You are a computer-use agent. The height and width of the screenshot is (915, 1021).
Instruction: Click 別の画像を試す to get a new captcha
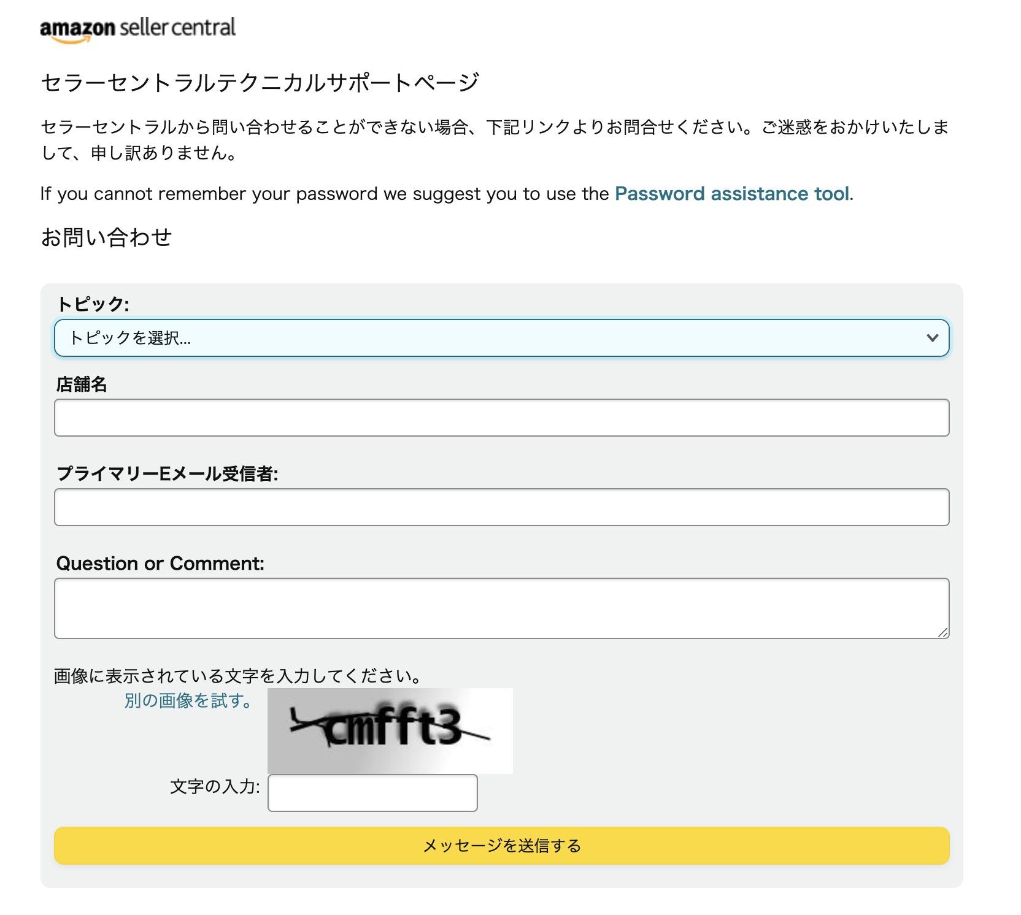point(186,701)
